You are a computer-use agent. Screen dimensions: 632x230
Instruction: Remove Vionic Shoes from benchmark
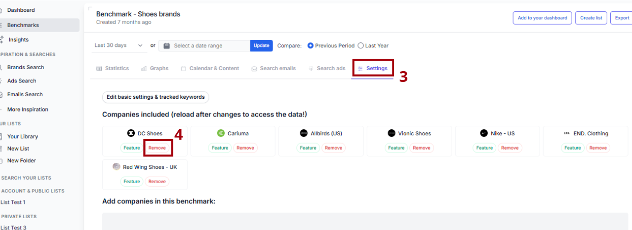(x=421, y=148)
